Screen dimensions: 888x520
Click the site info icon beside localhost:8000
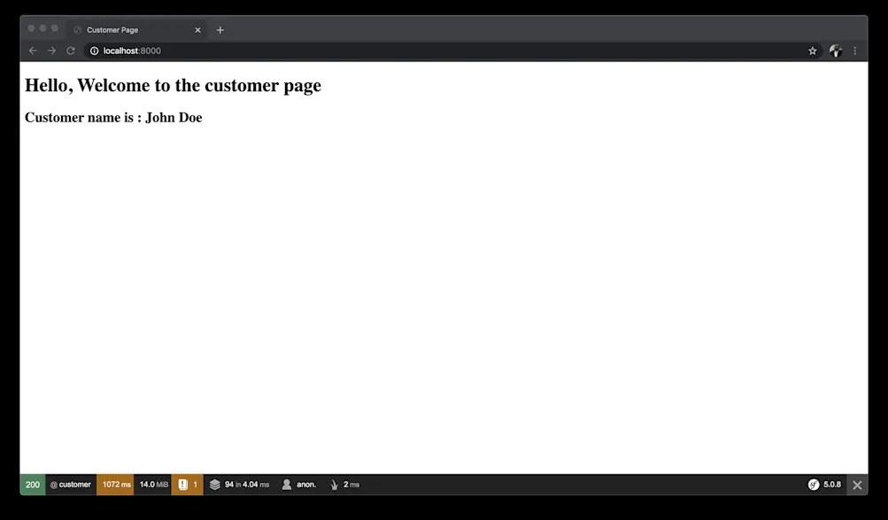94,50
